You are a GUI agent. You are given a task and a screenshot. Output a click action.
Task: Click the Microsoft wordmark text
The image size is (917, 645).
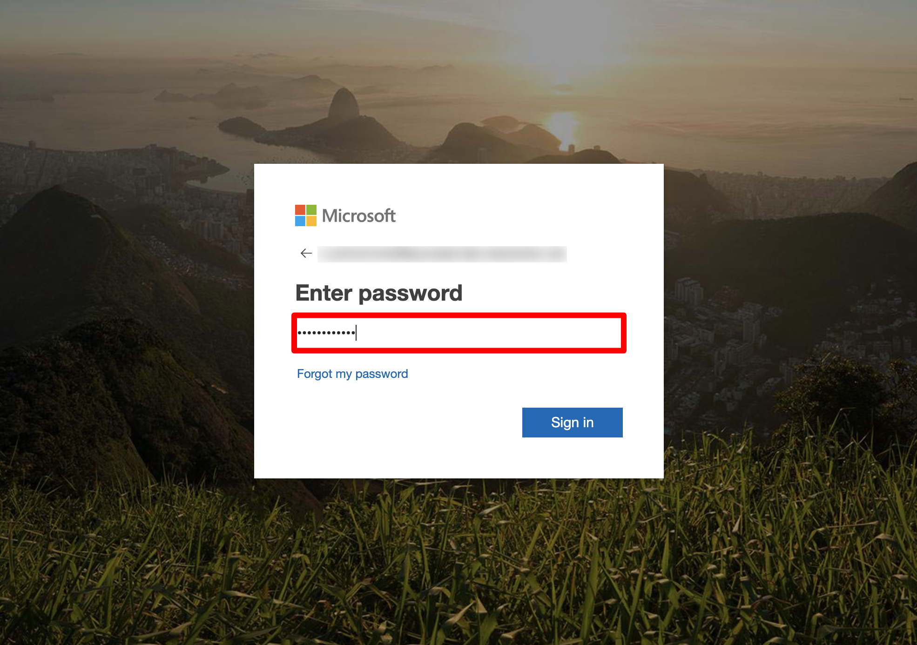click(359, 216)
